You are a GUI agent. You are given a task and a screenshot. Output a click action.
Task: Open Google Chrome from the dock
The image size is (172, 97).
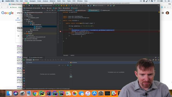(35, 93)
